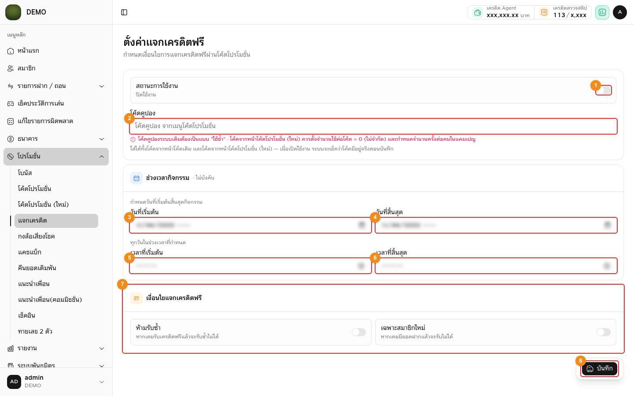Toggle the สถานะการใช้งาน switch
Image resolution: width=634 pixels, height=396 pixels.
(604, 90)
